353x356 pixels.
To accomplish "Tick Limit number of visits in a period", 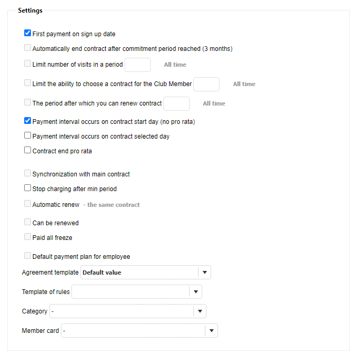I will coord(27,64).
